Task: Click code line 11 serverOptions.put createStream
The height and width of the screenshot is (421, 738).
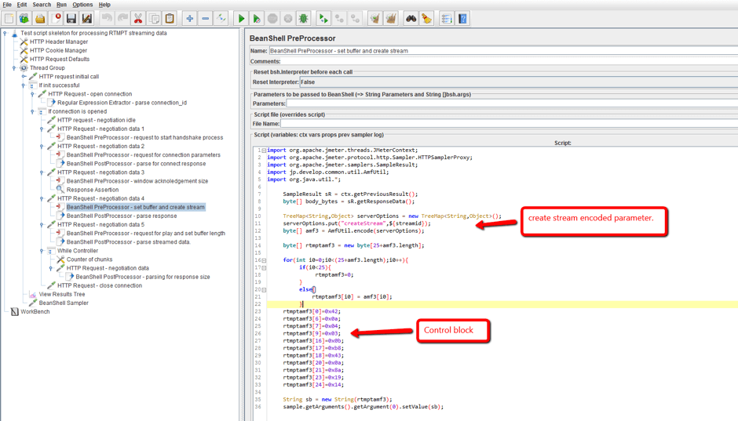Action: [356, 223]
